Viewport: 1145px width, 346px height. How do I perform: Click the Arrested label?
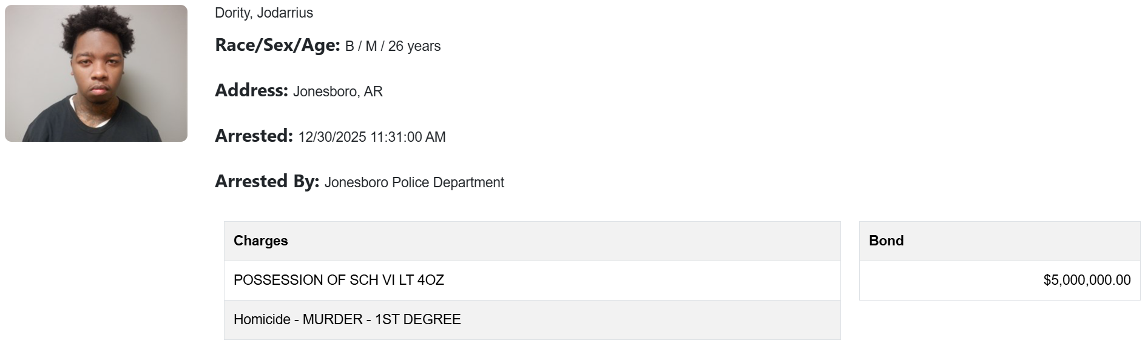click(254, 136)
